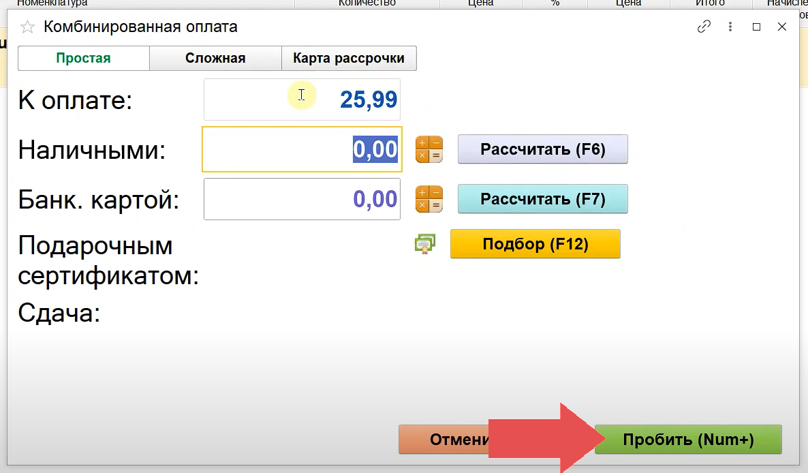
Task: Click the Количество column header
Action: click(367, 3)
